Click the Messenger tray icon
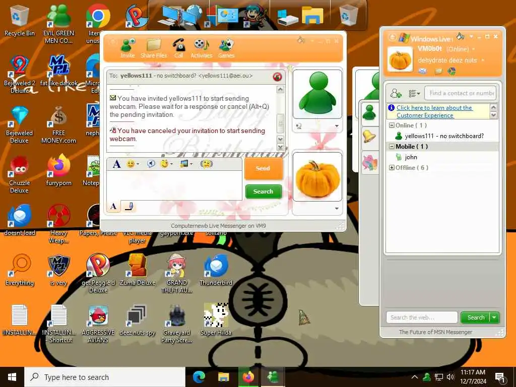Screen dimensions: 516x387 coord(427,377)
